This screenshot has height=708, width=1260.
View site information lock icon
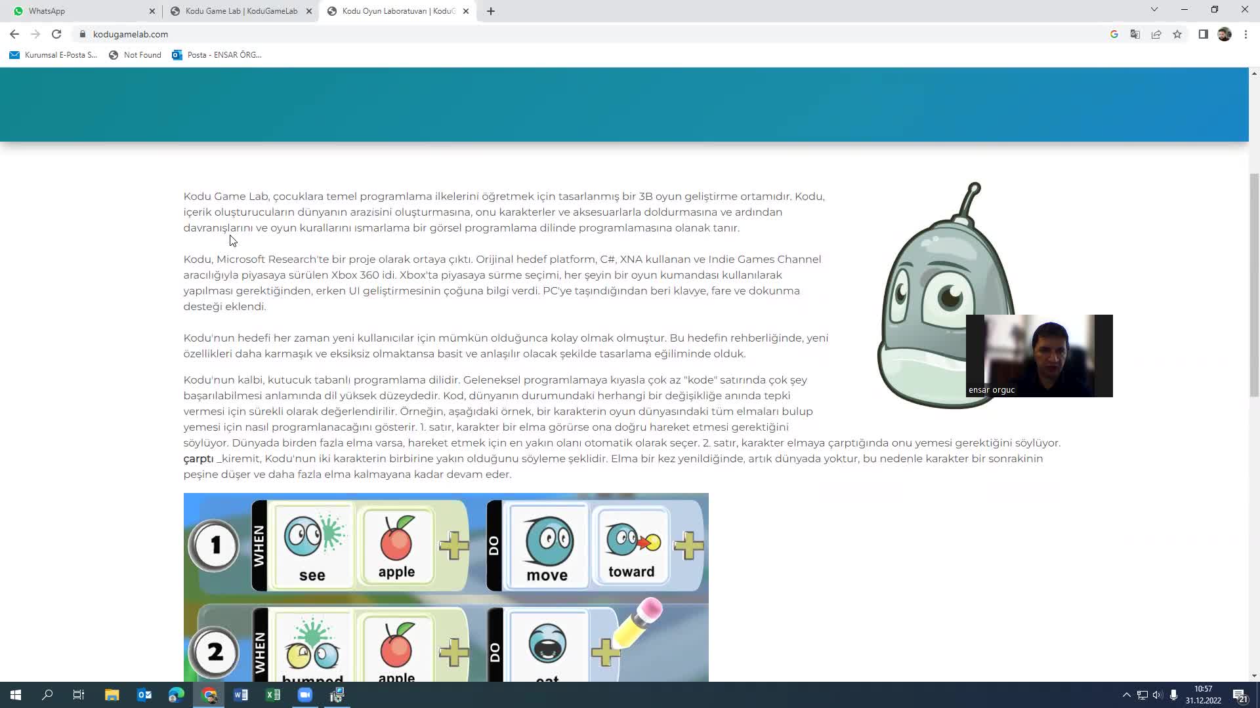click(x=83, y=34)
